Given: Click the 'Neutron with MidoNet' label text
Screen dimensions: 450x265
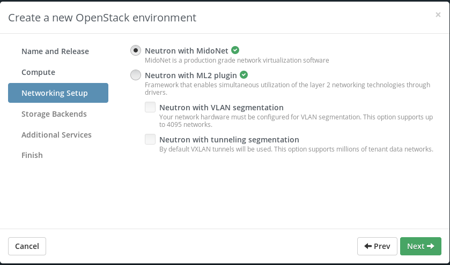Looking at the screenshot, I should point(187,50).
